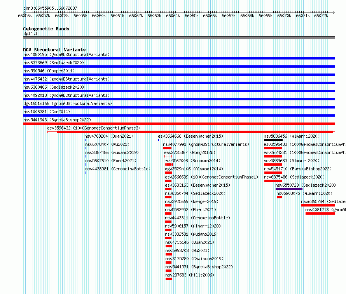Open nsv5441943 (ByrskaBishop2022) label
Image resolution: width=346 pixels, height=294 pixels.
point(57,120)
